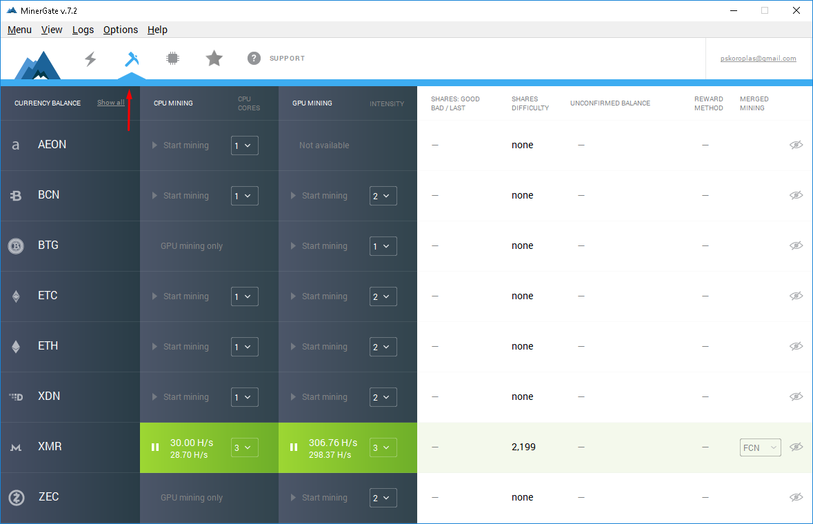This screenshot has height=524, width=813.
Task: Open the Options menu
Action: pyautogui.click(x=121, y=30)
